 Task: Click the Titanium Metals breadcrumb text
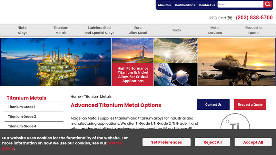(x=98, y=96)
